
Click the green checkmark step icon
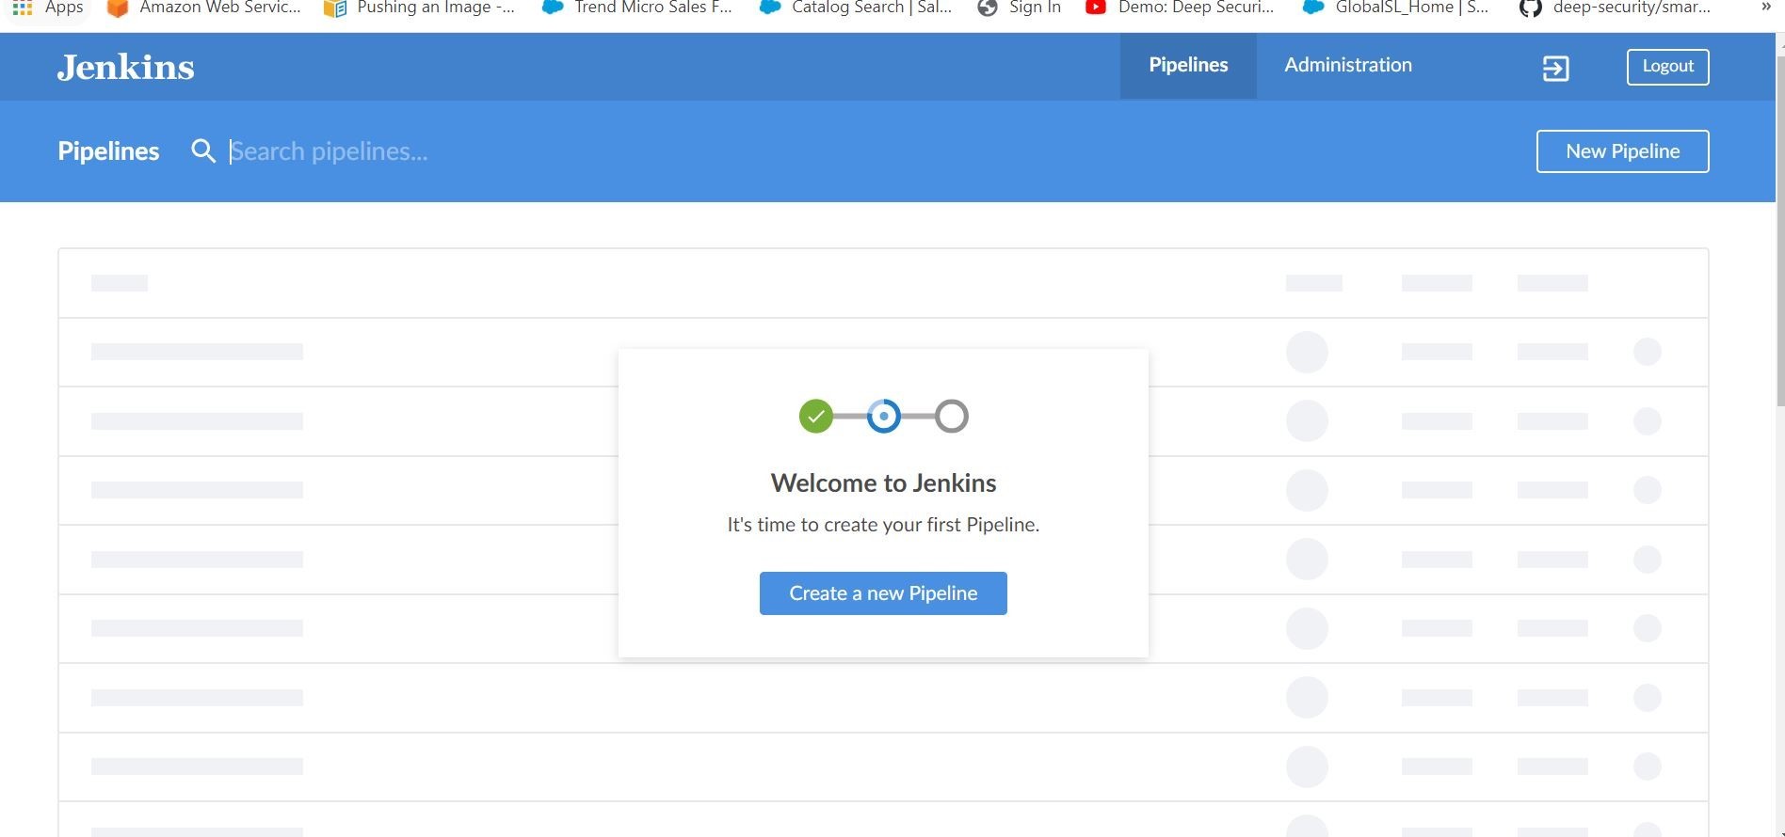(x=815, y=416)
